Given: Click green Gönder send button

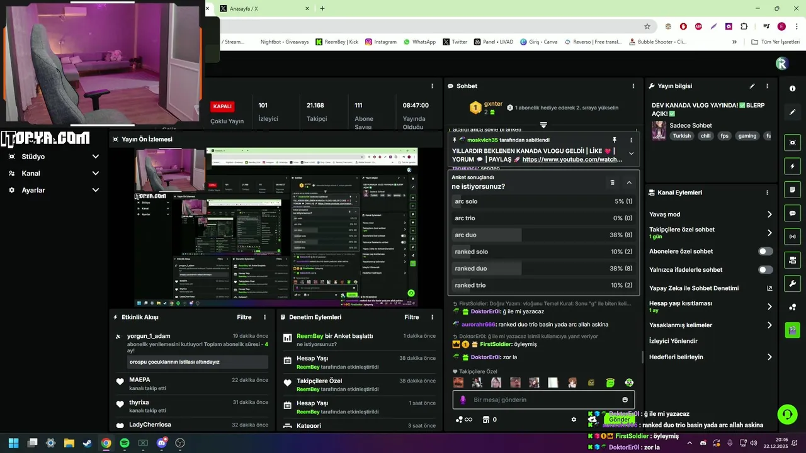Looking at the screenshot, I should tap(619, 420).
